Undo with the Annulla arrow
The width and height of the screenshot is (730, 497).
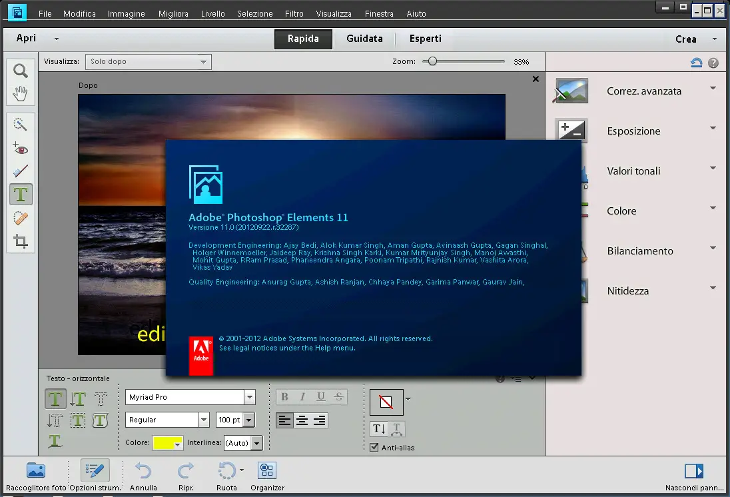tap(143, 471)
